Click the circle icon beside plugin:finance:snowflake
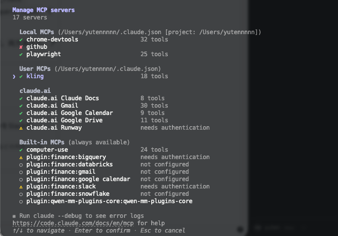This screenshot has width=338, height=236. 21,194
